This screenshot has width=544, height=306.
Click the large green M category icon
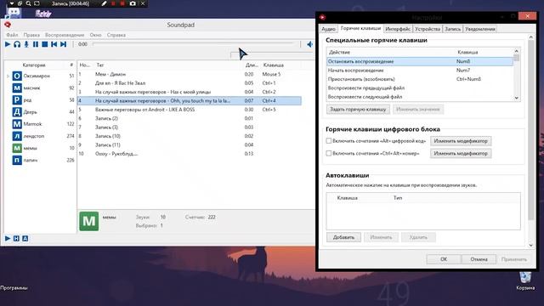88,221
